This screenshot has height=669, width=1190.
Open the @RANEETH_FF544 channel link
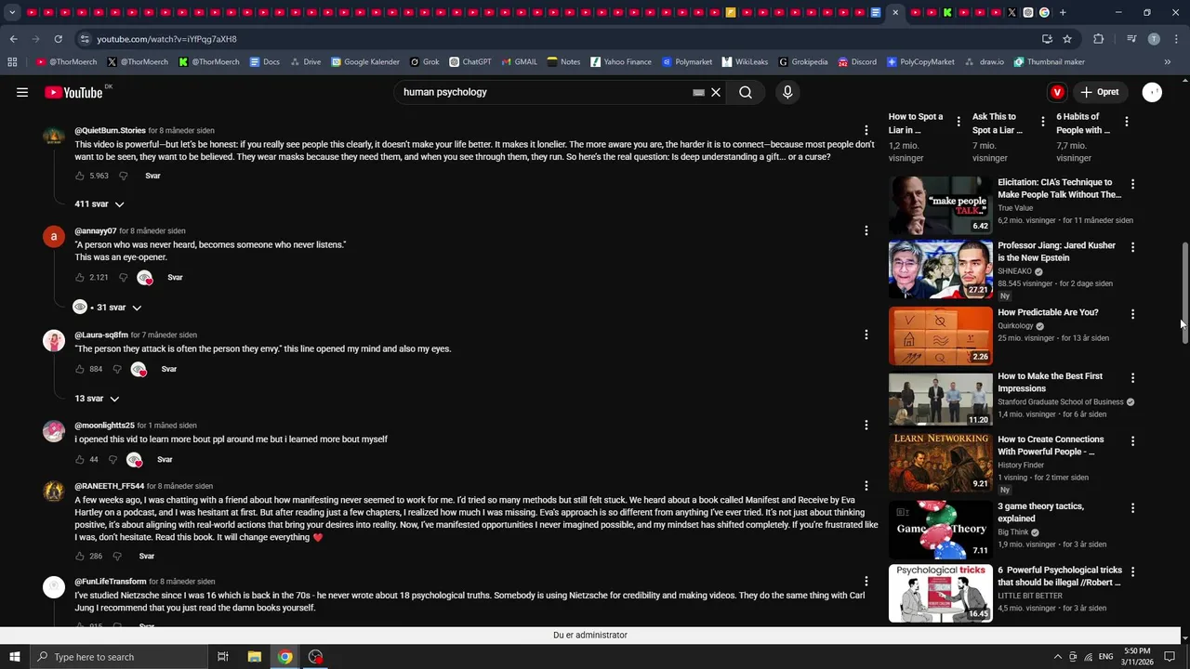pyautogui.click(x=110, y=486)
